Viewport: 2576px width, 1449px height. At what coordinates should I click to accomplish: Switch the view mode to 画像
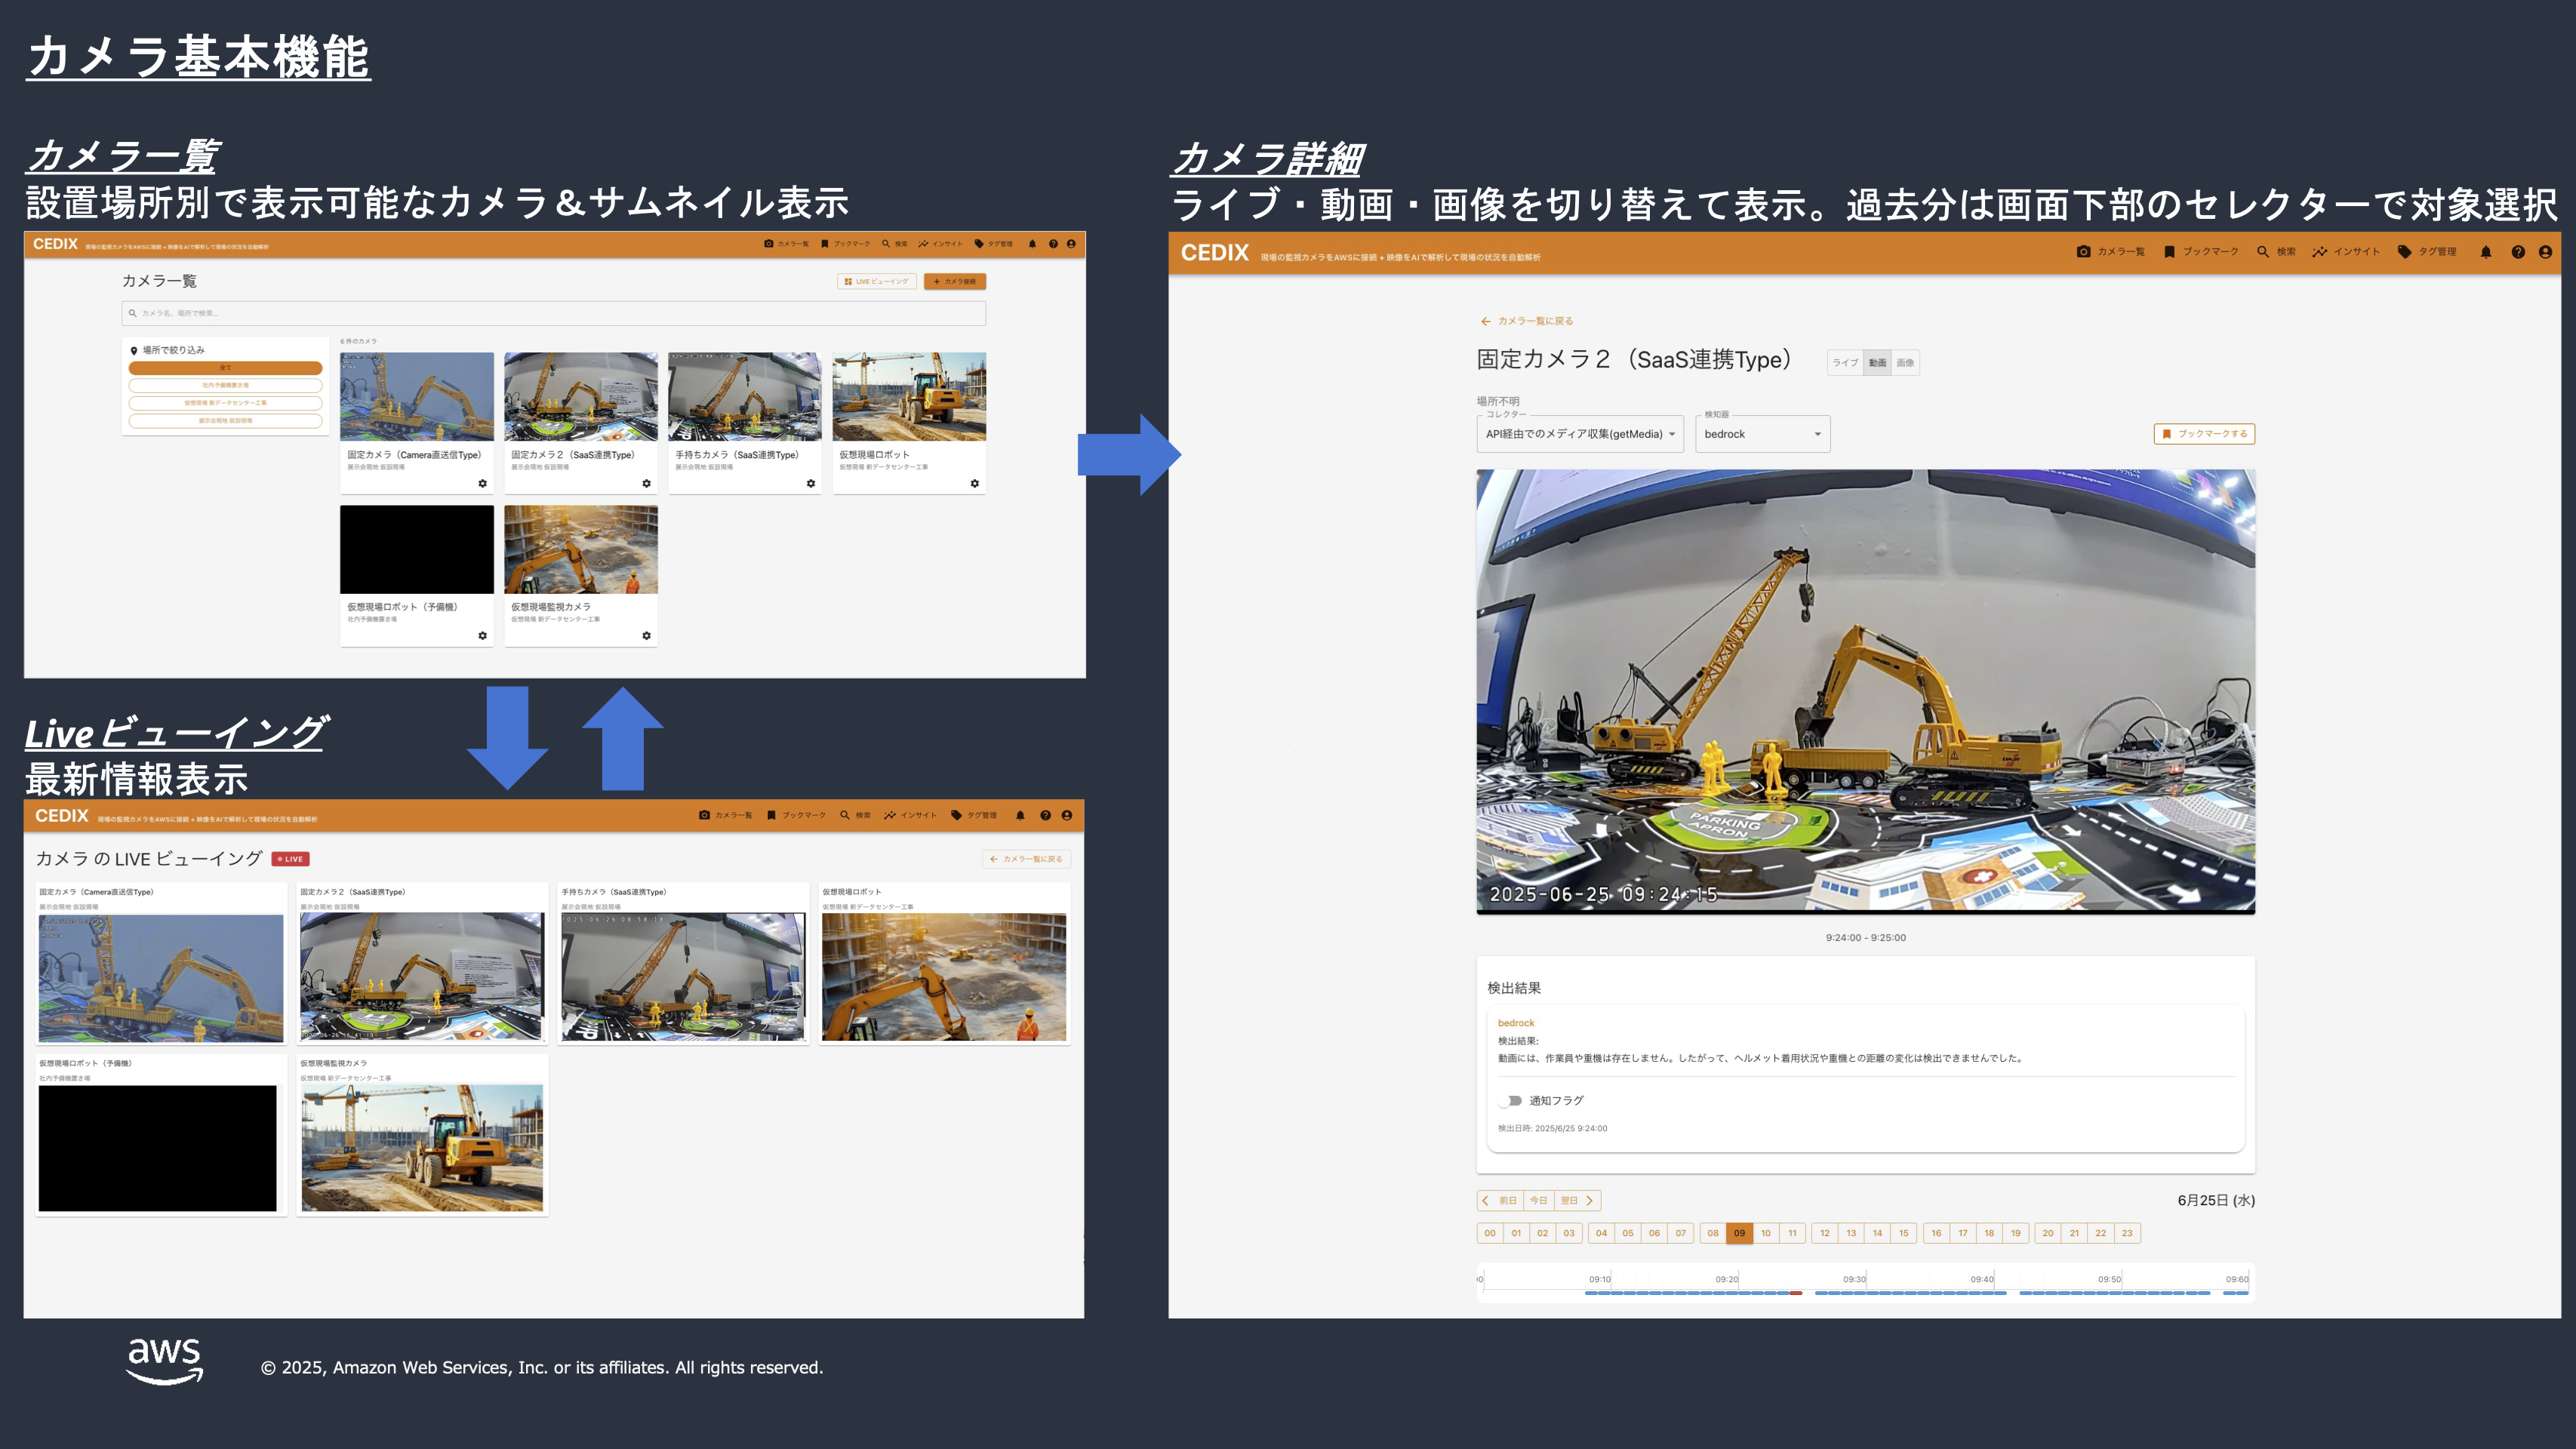[x=1905, y=363]
